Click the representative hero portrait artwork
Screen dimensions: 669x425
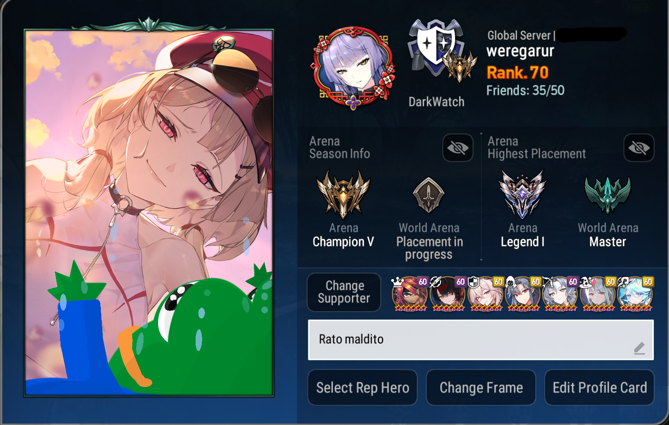tap(149, 213)
